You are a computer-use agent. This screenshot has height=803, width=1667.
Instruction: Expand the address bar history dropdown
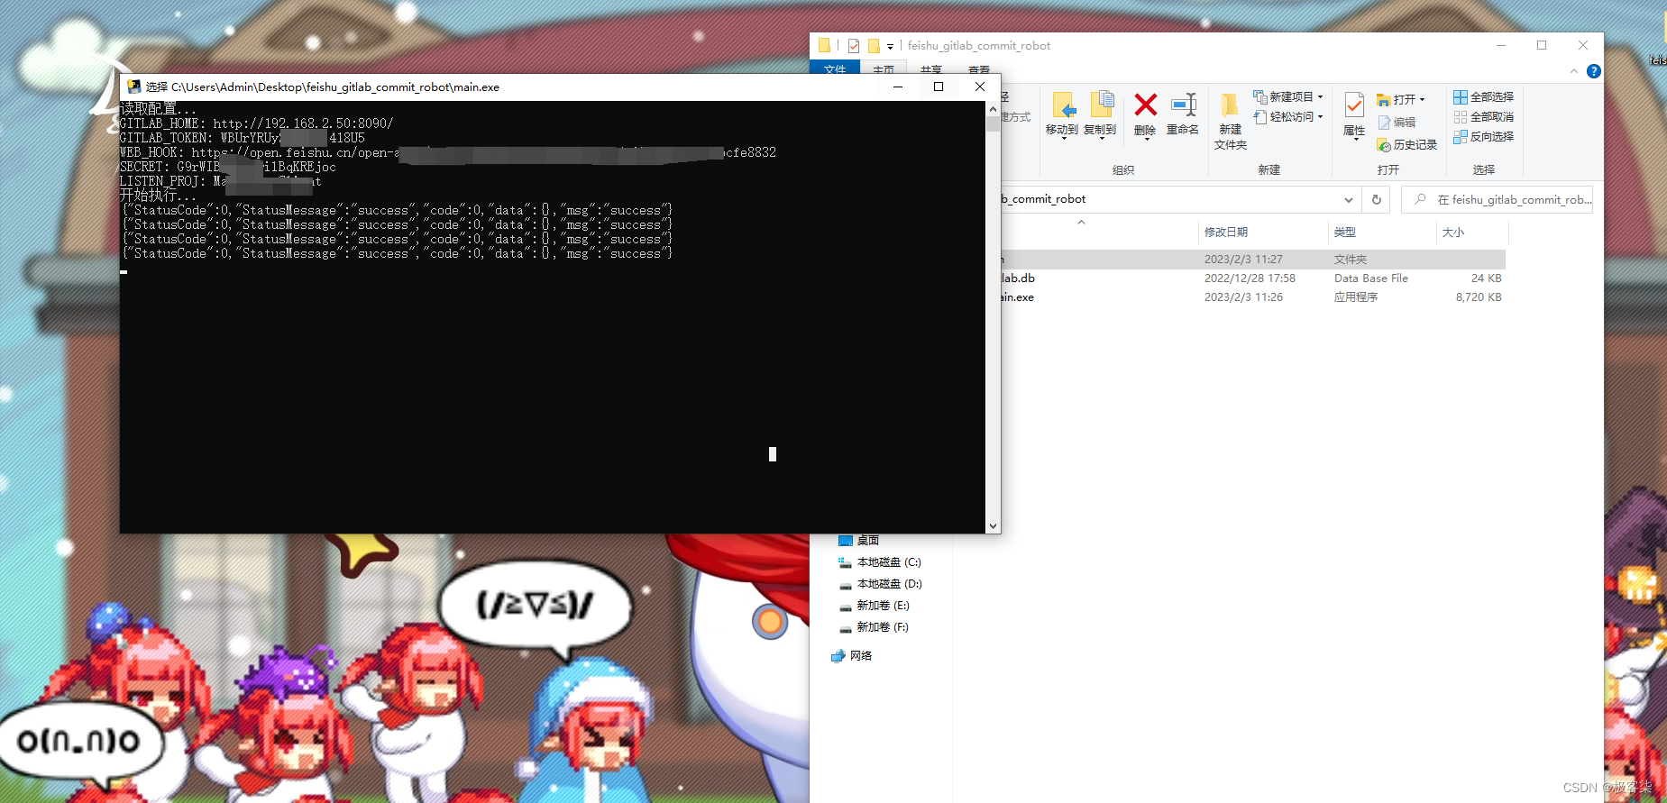(1348, 199)
